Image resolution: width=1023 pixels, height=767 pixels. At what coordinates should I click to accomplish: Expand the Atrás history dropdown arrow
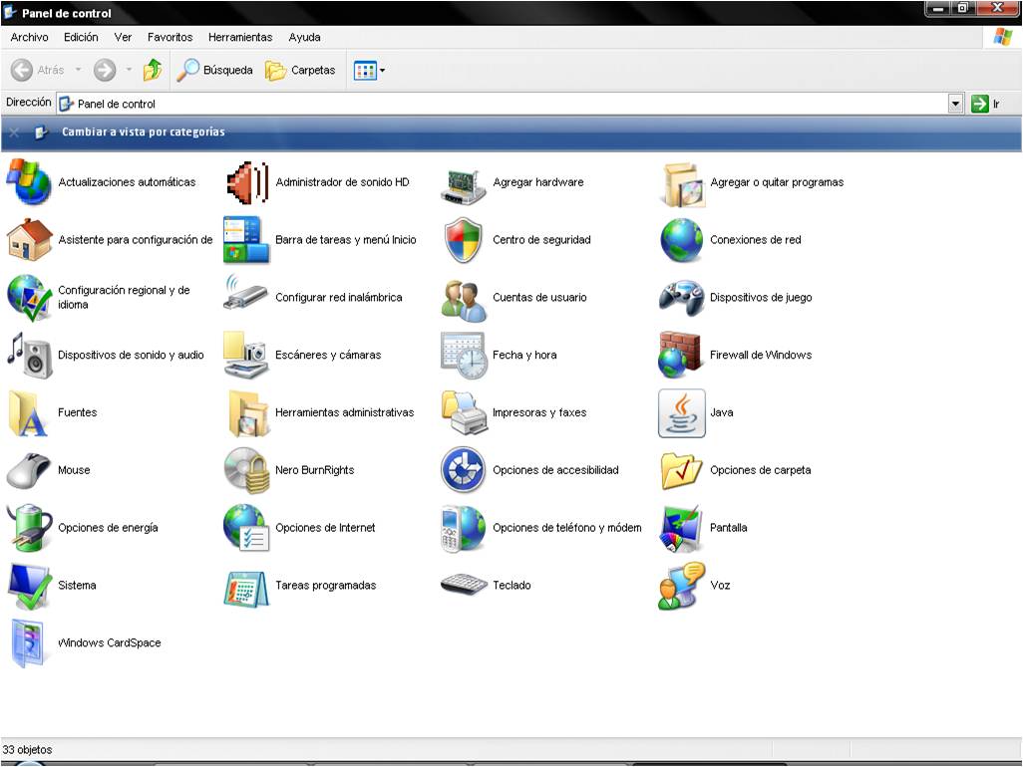coord(79,71)
